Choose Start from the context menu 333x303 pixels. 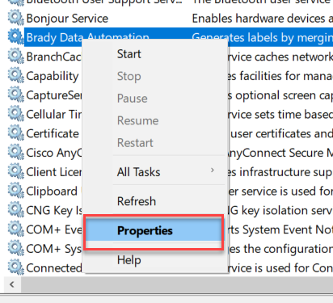[x=129, y=54]
